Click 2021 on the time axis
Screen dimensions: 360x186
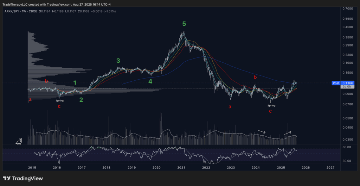(x=181, y=168)
